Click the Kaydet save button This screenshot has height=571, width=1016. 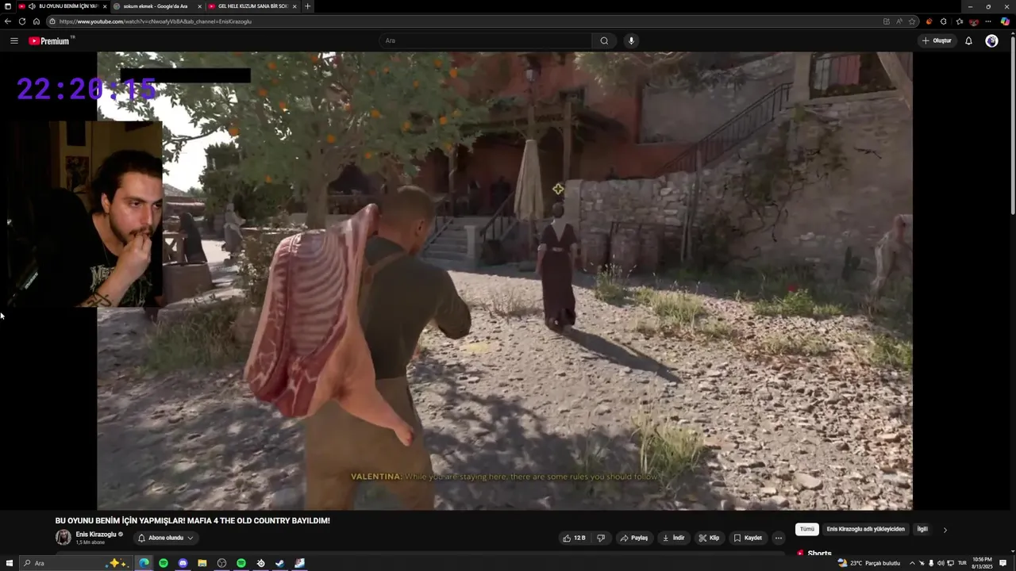click(x=748, y=538)
